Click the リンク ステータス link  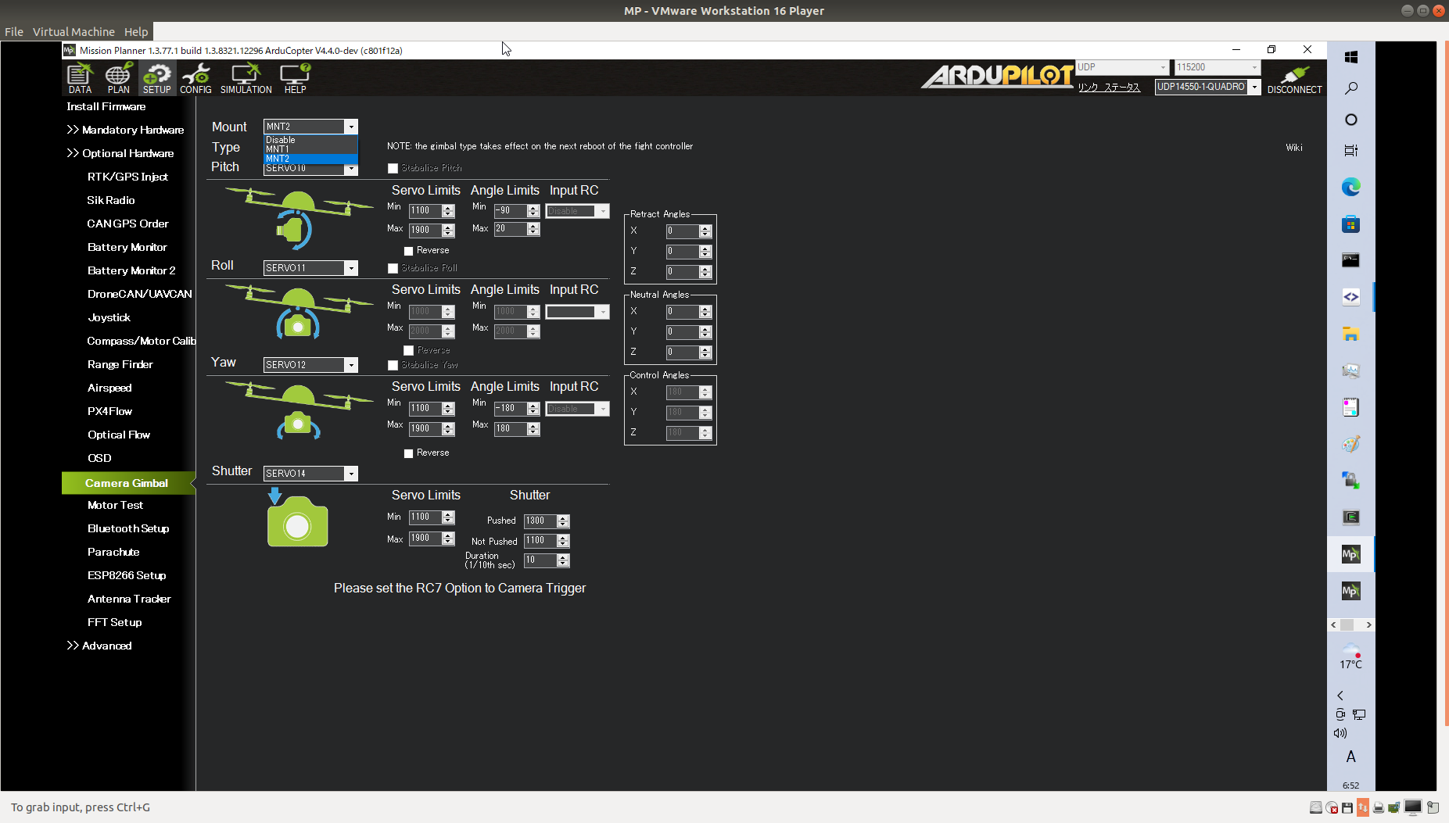coord(1110,88)
